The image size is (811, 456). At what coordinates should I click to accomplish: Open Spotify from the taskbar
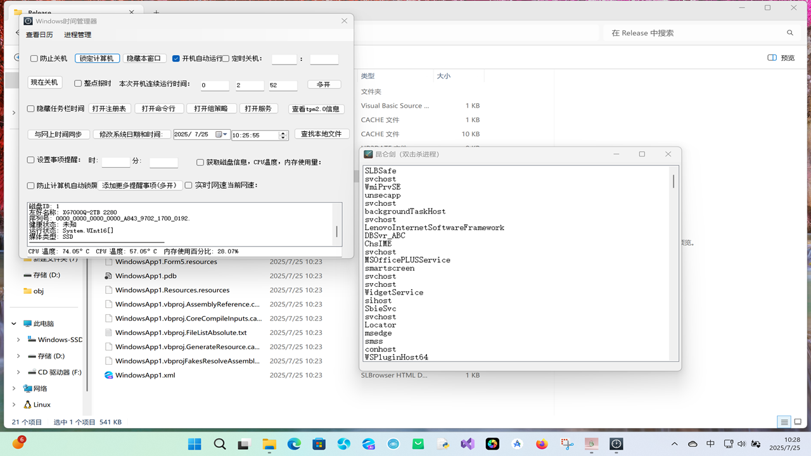coord(492,444)
